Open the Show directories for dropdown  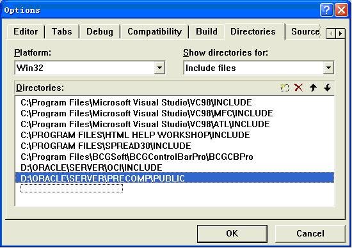pyautogui.click(x=328, y=68)
